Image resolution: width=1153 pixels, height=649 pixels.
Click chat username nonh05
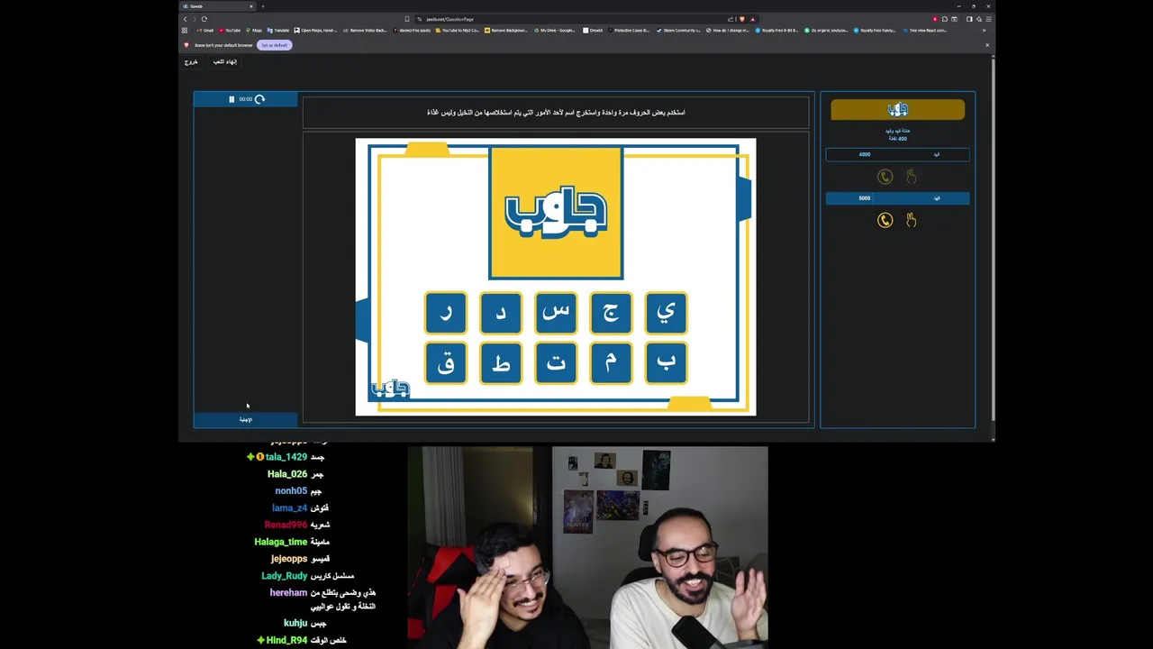pos(291,491)
